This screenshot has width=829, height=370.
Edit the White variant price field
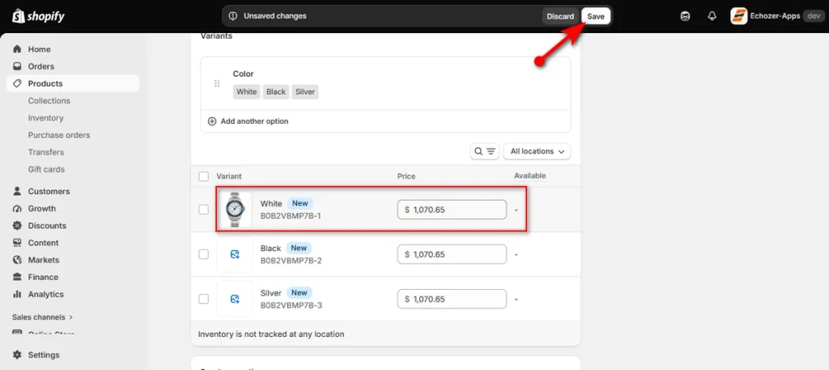pos(452,210)
